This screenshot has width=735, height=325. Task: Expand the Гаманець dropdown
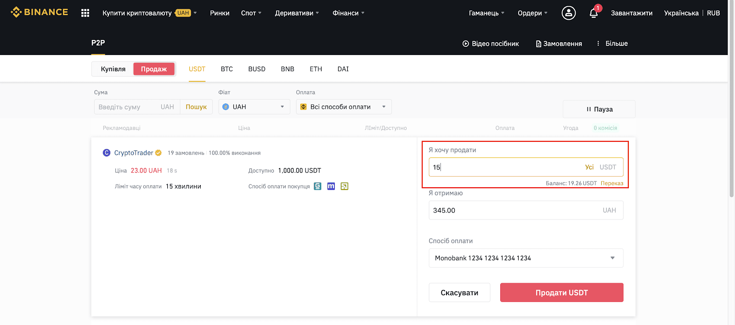click(x=486, y=13)
